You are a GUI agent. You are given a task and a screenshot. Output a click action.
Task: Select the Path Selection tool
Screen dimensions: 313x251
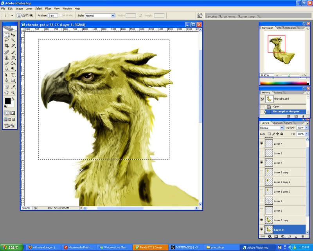coord(7,75)
